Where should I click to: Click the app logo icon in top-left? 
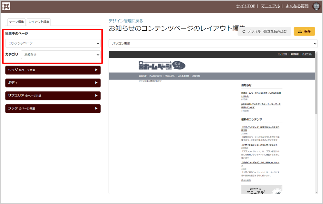[x=6, y=6]
